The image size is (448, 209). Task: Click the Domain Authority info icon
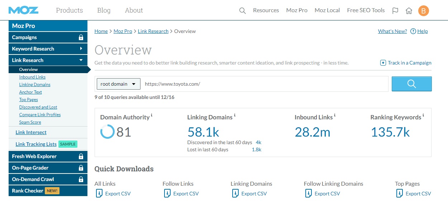point(152,115)
